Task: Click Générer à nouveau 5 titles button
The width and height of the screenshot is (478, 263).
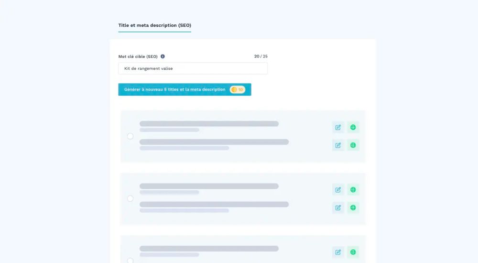Action: tap(175, 89)
